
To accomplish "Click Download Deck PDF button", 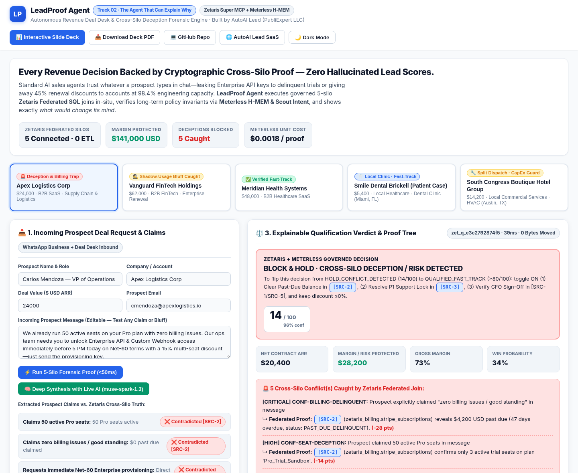I will click(x=124, y=37).
